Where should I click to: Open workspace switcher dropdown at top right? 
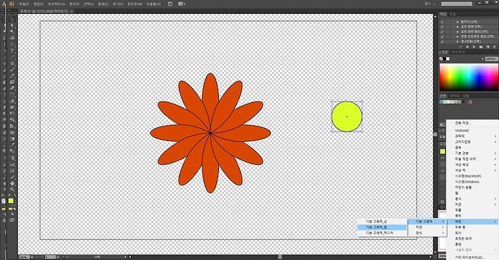coord(429,4)
